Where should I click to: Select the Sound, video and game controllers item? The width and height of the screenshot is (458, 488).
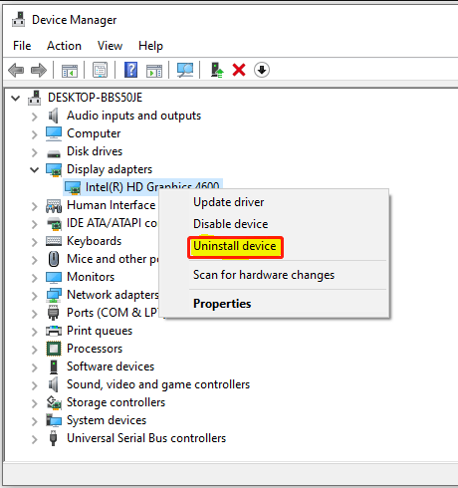(158, 384)
